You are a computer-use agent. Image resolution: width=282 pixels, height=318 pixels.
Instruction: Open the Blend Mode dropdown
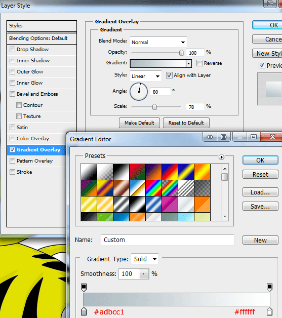tap(158, 42)
